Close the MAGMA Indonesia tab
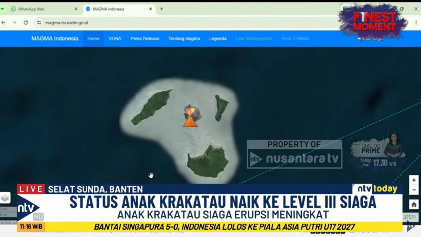 pos(151,9)
